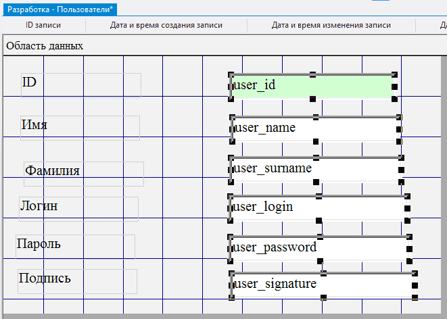
Task: Click the ID записи column header
Action: [x=43, y=25]
